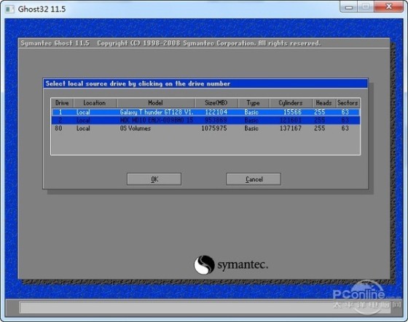Click the WDC WD10 EALX model entry
This screenshot has width=408, height=322.
(x=157, y=120)
